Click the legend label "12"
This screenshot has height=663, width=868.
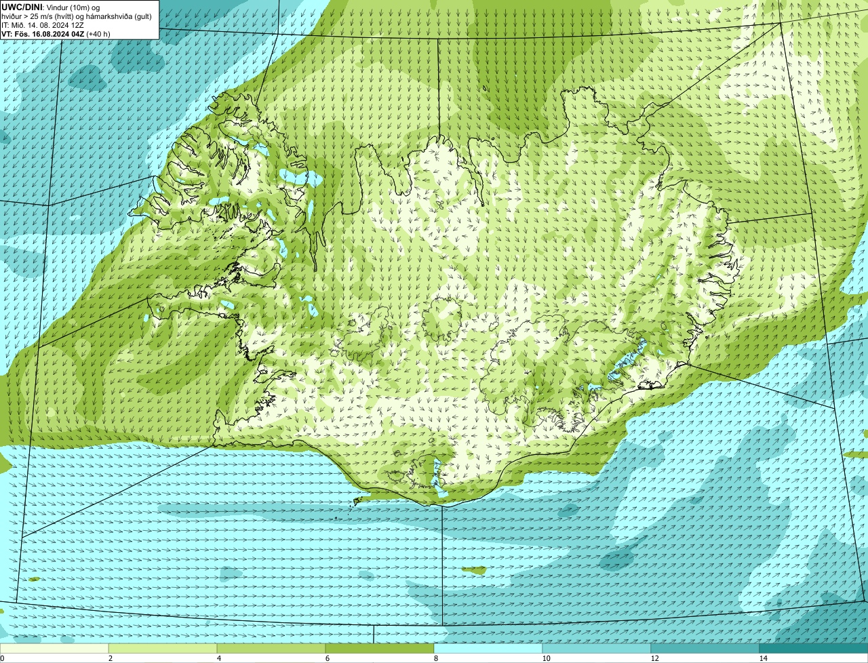[x=654, y=658]
